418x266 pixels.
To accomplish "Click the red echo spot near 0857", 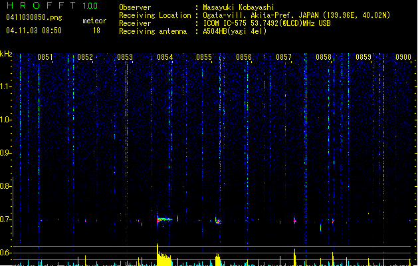I will 294,220.
